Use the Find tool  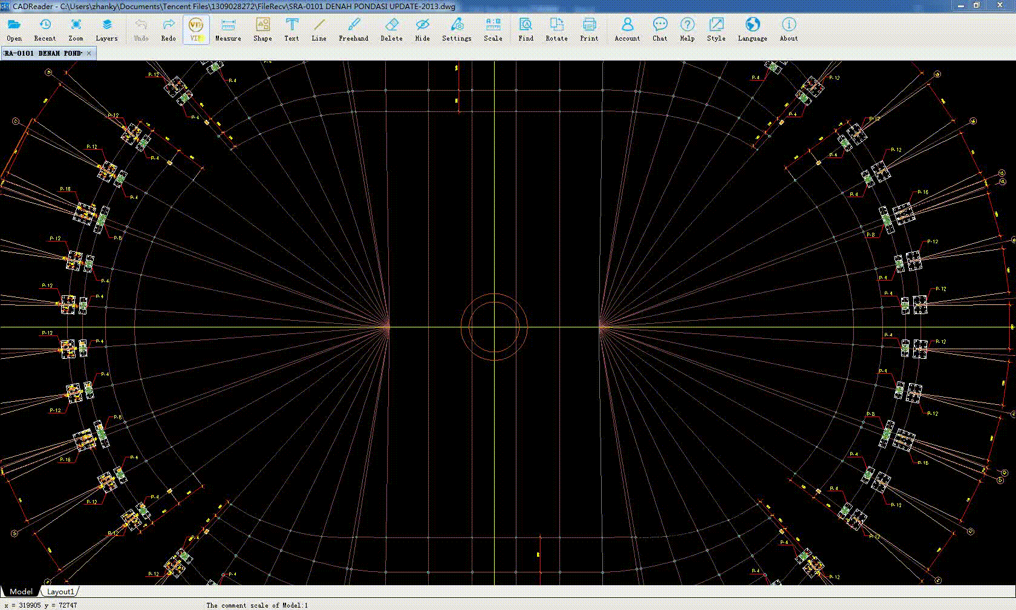[526, 28]
